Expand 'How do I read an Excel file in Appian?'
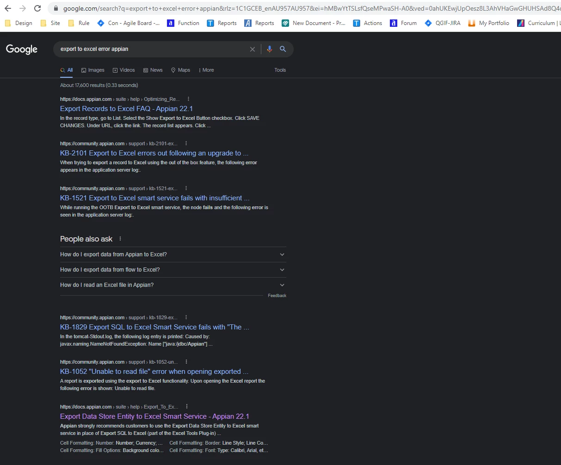 [173, 285]
